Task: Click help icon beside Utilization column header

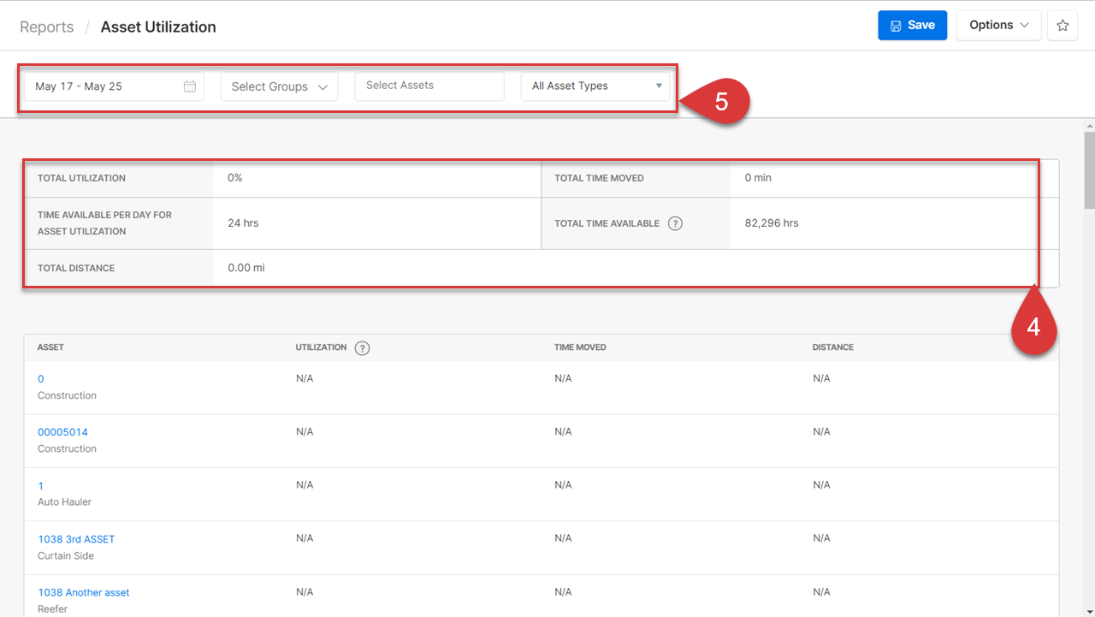Action: point(362,347)
